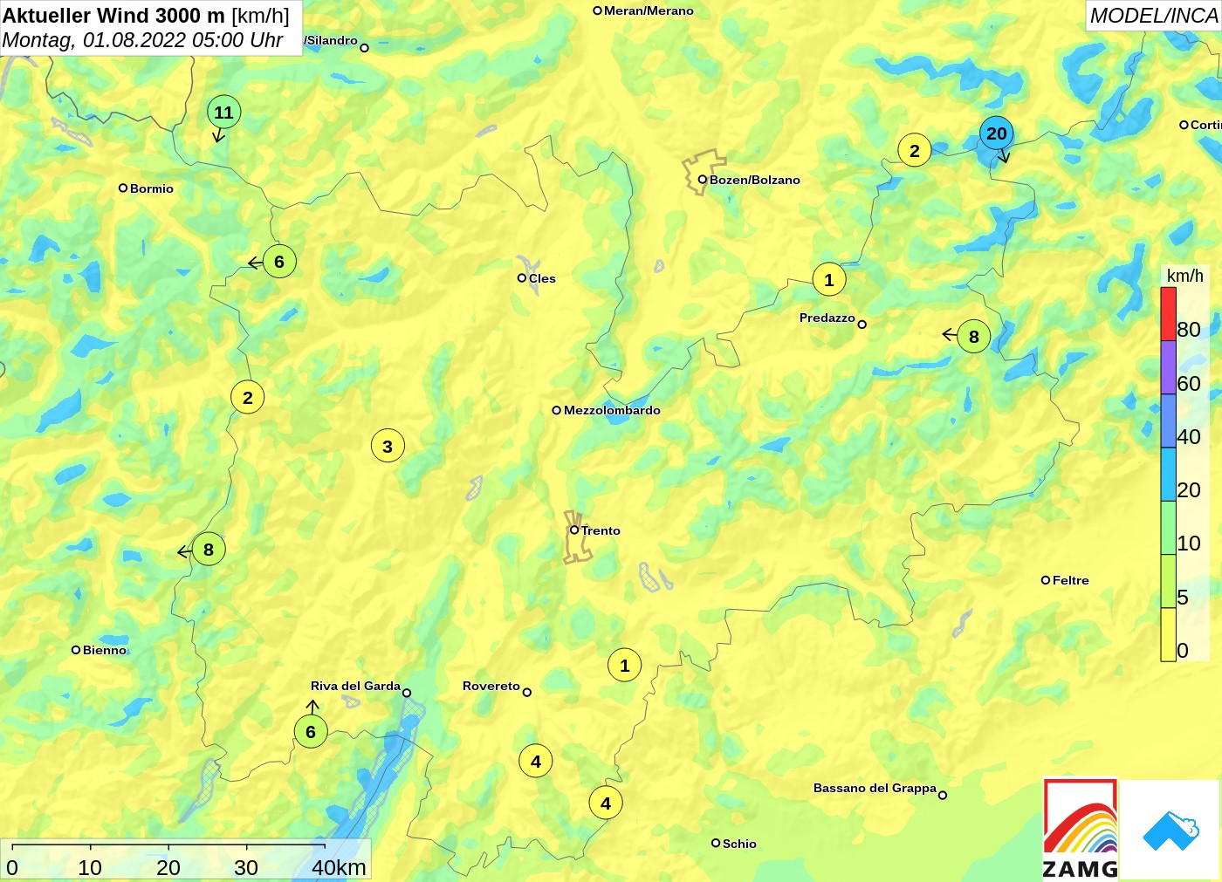The image size is (1222, 882).
Task: Click the legend 'km/h' unit label
Action: [x=1185, y=276]
